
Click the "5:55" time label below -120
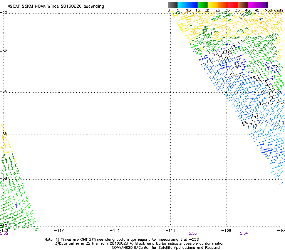(x=4, y=233)
